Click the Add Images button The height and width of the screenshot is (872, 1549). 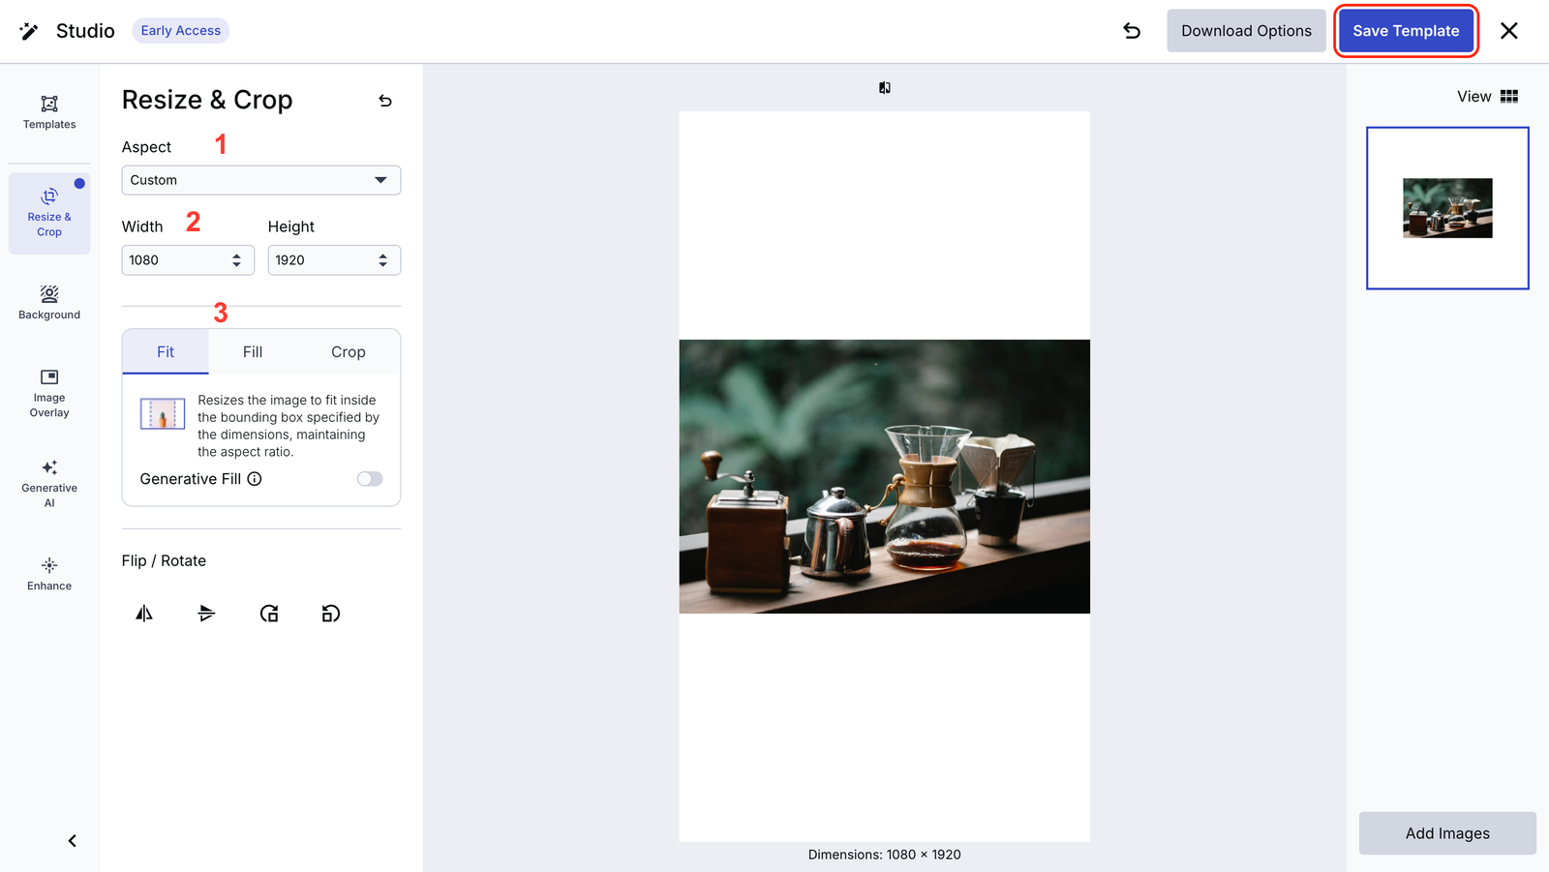pyautogui.click(x=1447, y=833)
